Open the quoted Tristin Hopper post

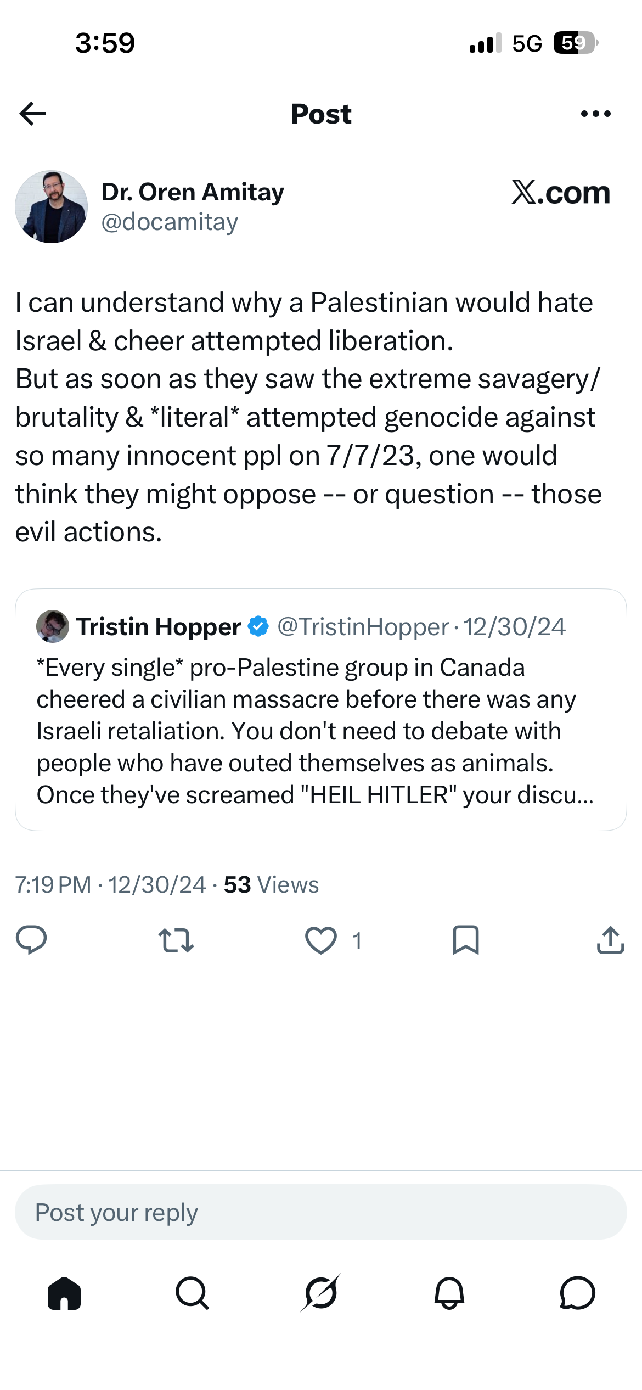coord(321,709)
